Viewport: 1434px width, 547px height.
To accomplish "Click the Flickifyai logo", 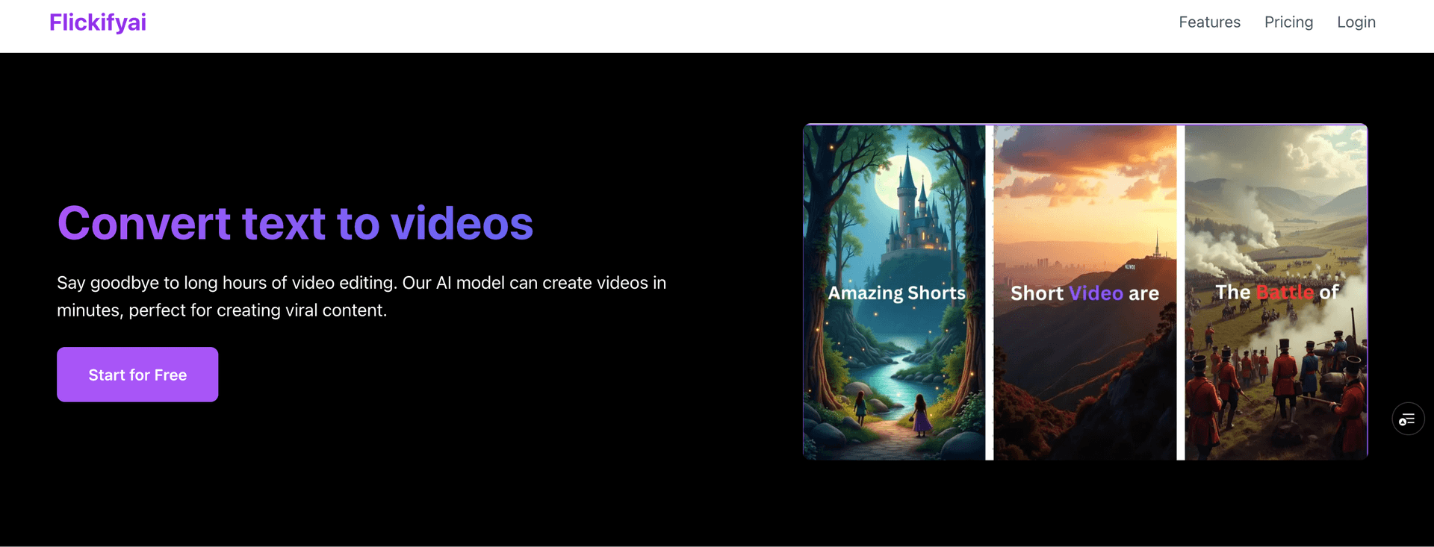I will coord(98,22).
